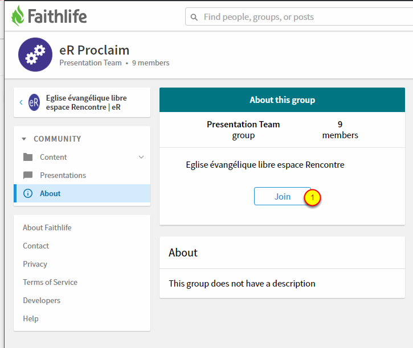Expand the Content dropdown chevron
Viewport: 413px width, 348px height.
coord(141,158)
